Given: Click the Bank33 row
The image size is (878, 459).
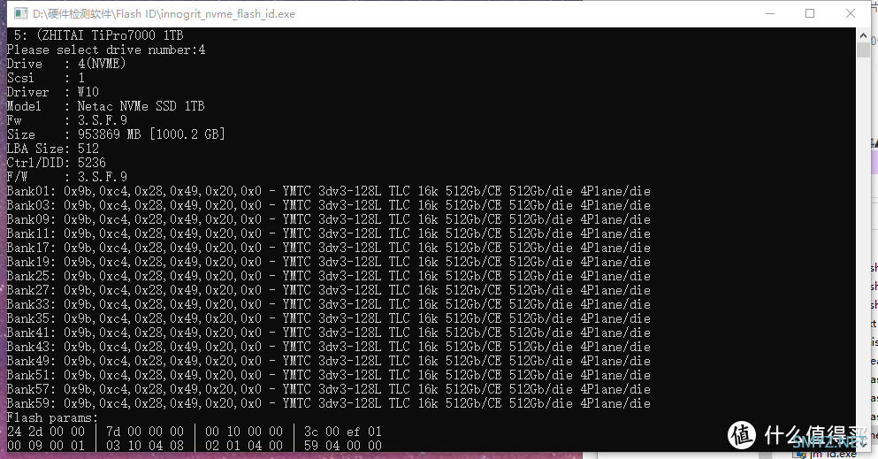Looking at the screenshot, I should point(328,304).
